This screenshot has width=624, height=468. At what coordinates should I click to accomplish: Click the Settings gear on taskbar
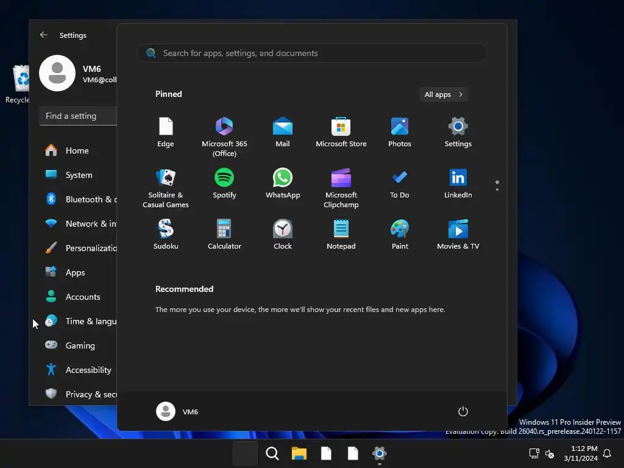pyautogui.click(x=379, y=453)
